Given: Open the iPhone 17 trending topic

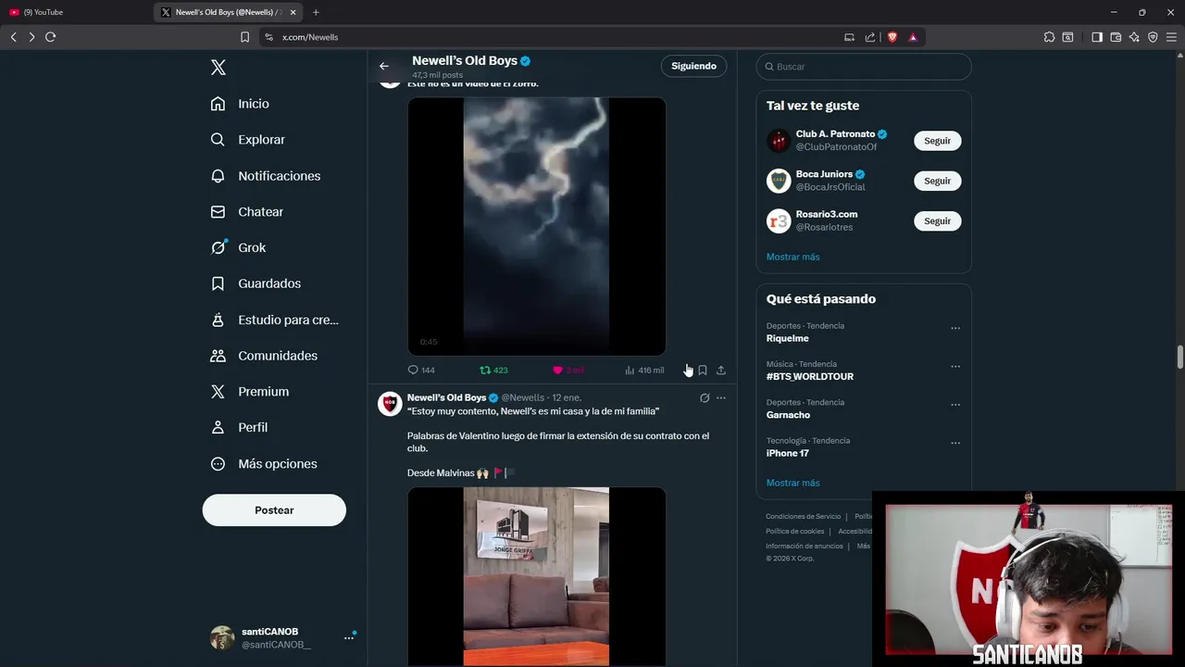Looking at the screenshot, I should point(787,453).
